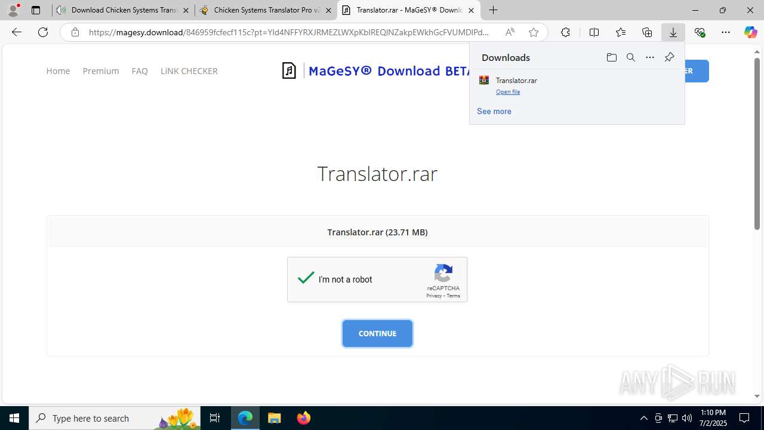This screenshot has height=430, width=764.
Task: Click the CONTINUE button
Action: 377,333
